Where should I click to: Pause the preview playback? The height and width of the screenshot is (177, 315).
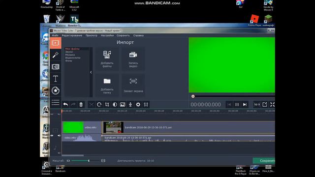[x=237, y=105]
